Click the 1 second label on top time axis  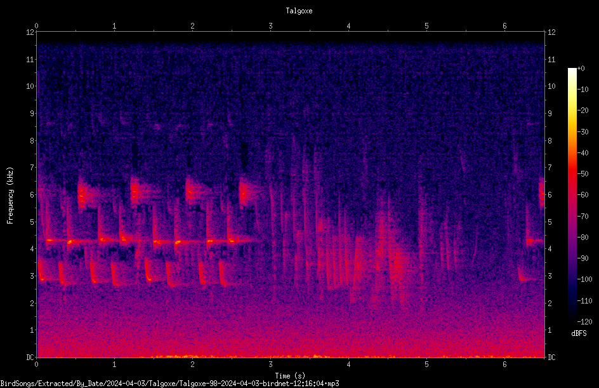point(114,26)
